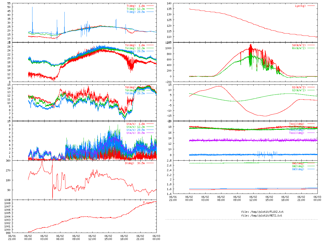Image resolution: width=322 pixels, height=242 pixels.
Task: Click the blue line sample beside 'T(deg) 29.5m'
Action: (x=150, y=12)
